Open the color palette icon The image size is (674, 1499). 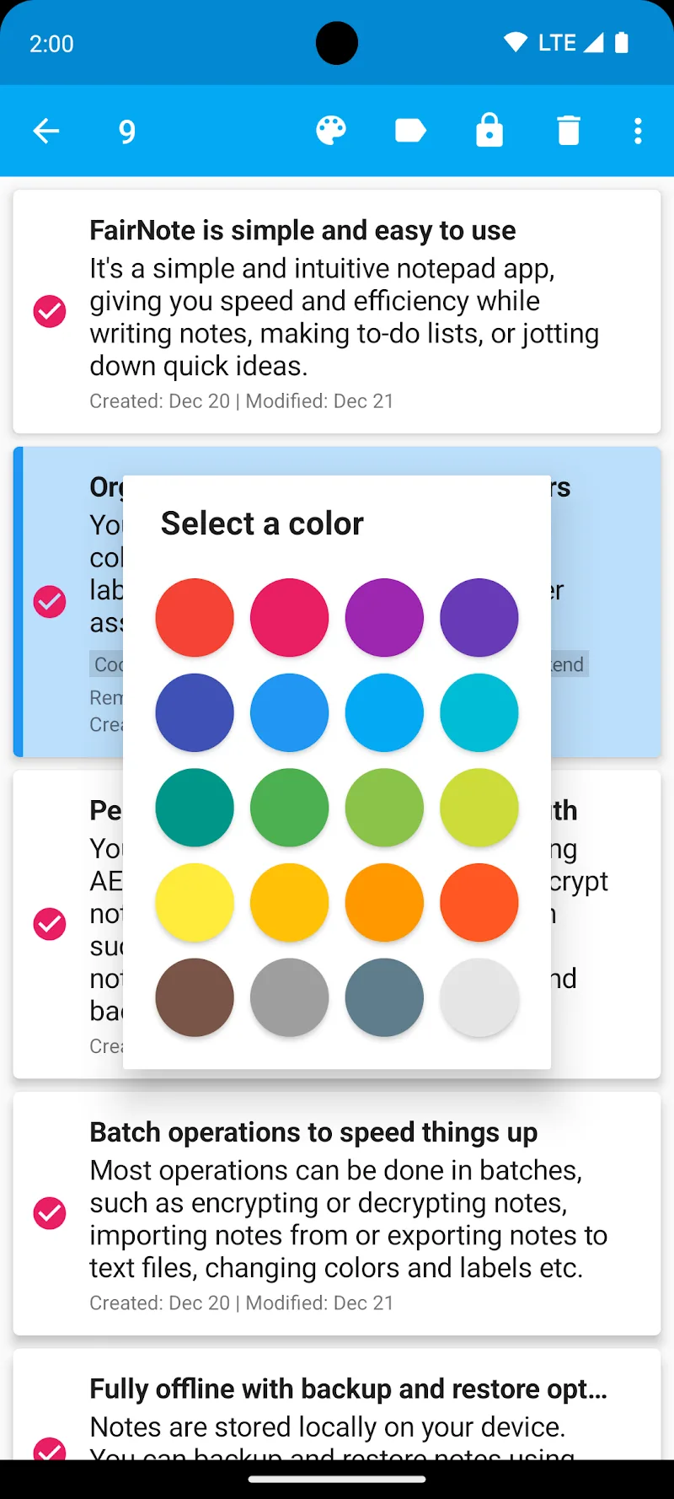pyautogui.click(x=331, y=131)
